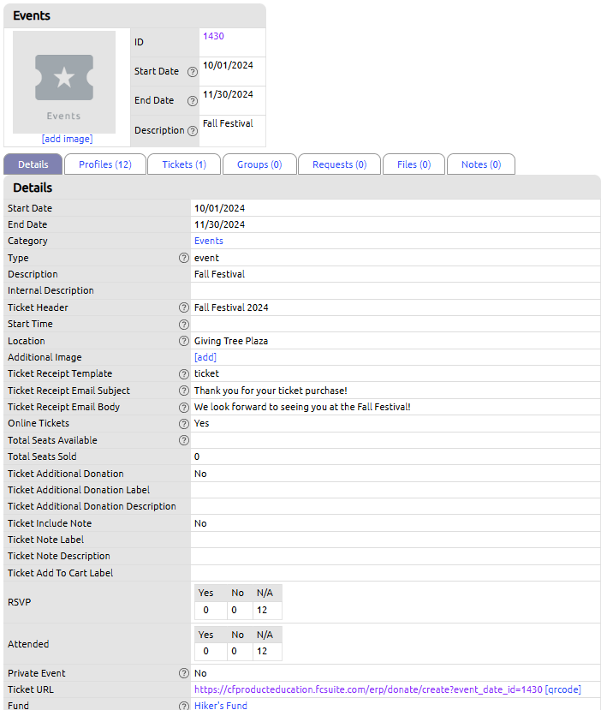This screenshot has height=710, width=601.
Task: Select the Notes (0) tab
Action: 481,164
